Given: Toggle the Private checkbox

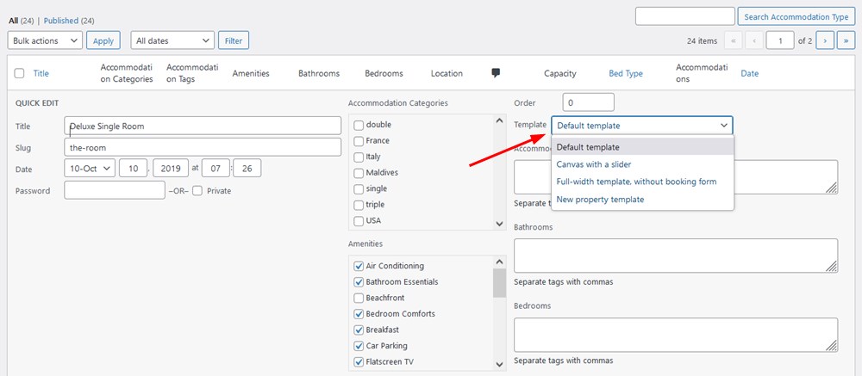Looking at the screenshot, I should click(x=197, y=191).
